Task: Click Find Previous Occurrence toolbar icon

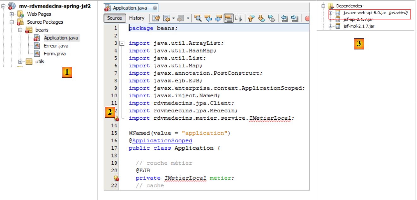Action: tap(208, 18)
